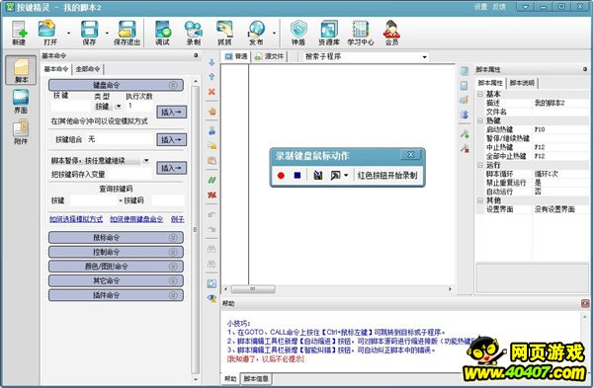Open the 例子 link
The width and height of the screenshot is (593, 388).
[177, 219]
